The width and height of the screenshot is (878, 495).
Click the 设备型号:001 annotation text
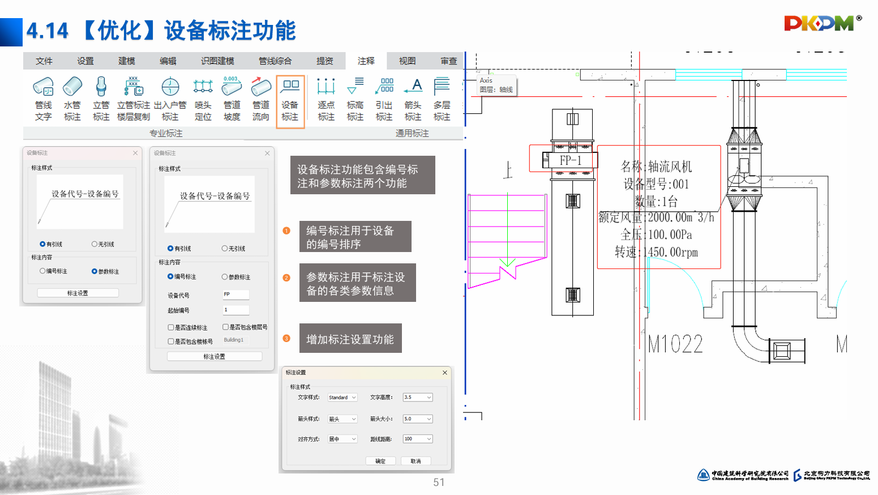[x=657, y=184]
